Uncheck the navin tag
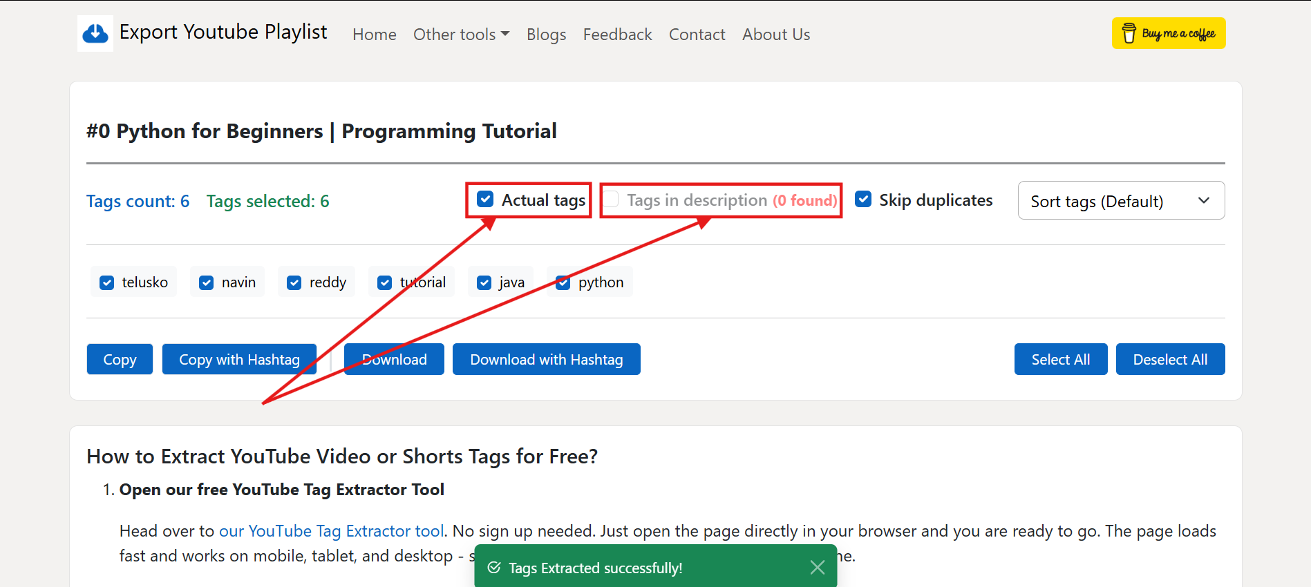 click(207, 282)
